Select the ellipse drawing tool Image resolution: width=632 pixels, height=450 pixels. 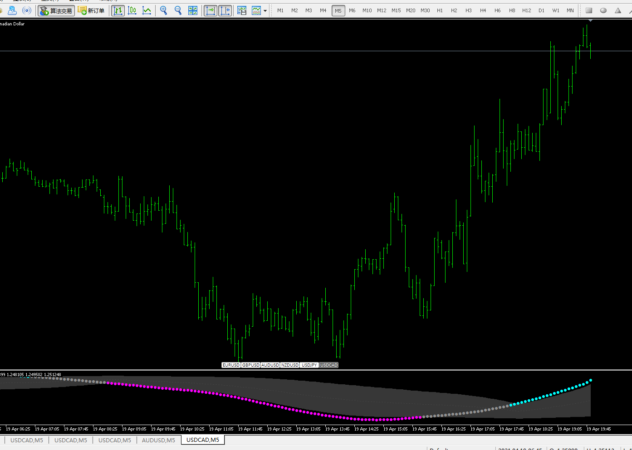pos(603,10)
